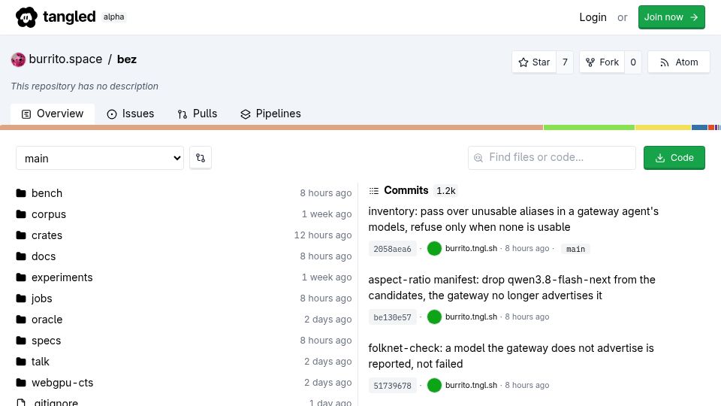Click the long tan language bar segment
This screenshot has width=721, height=406.
271,128
